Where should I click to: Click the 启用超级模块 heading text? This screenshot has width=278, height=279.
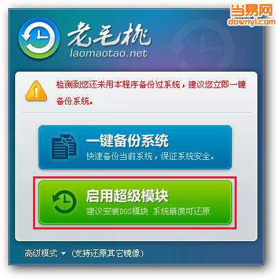127,196
